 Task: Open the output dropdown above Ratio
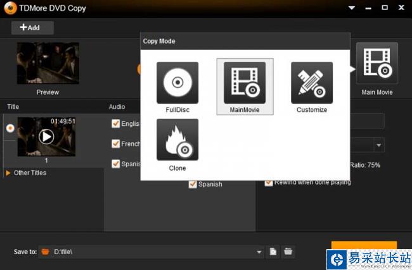click(378, 145)
